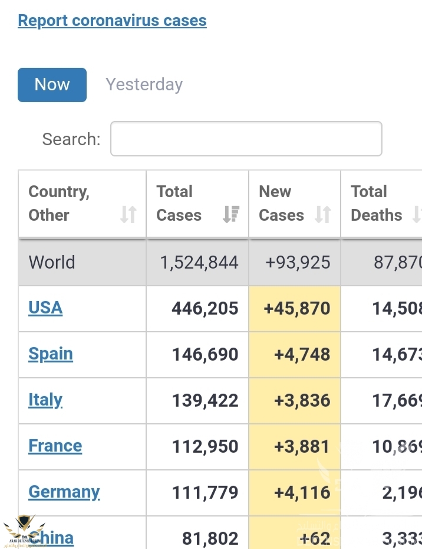Open the Germany country link
Screen dimensions: 422x549
pos(64,492)
